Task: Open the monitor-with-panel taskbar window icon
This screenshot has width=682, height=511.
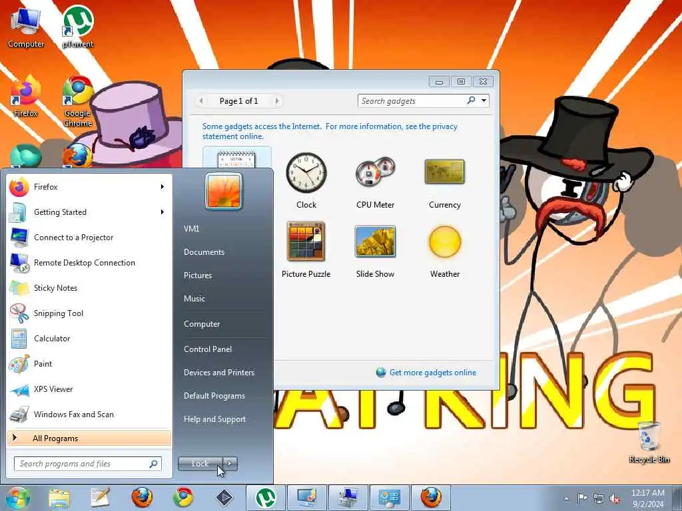Action: (x=307, y=498)
